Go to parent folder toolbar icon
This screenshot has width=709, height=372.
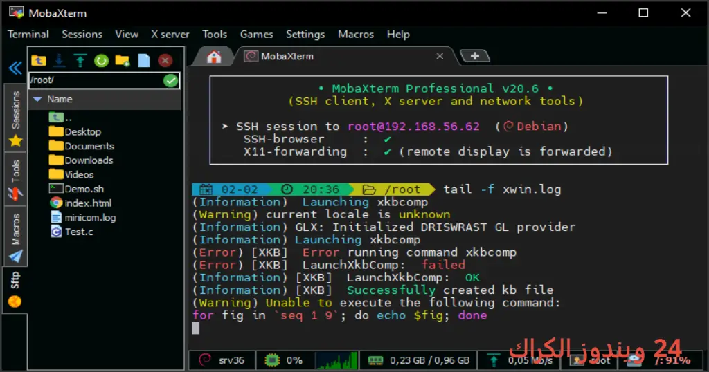coord(39,60)
